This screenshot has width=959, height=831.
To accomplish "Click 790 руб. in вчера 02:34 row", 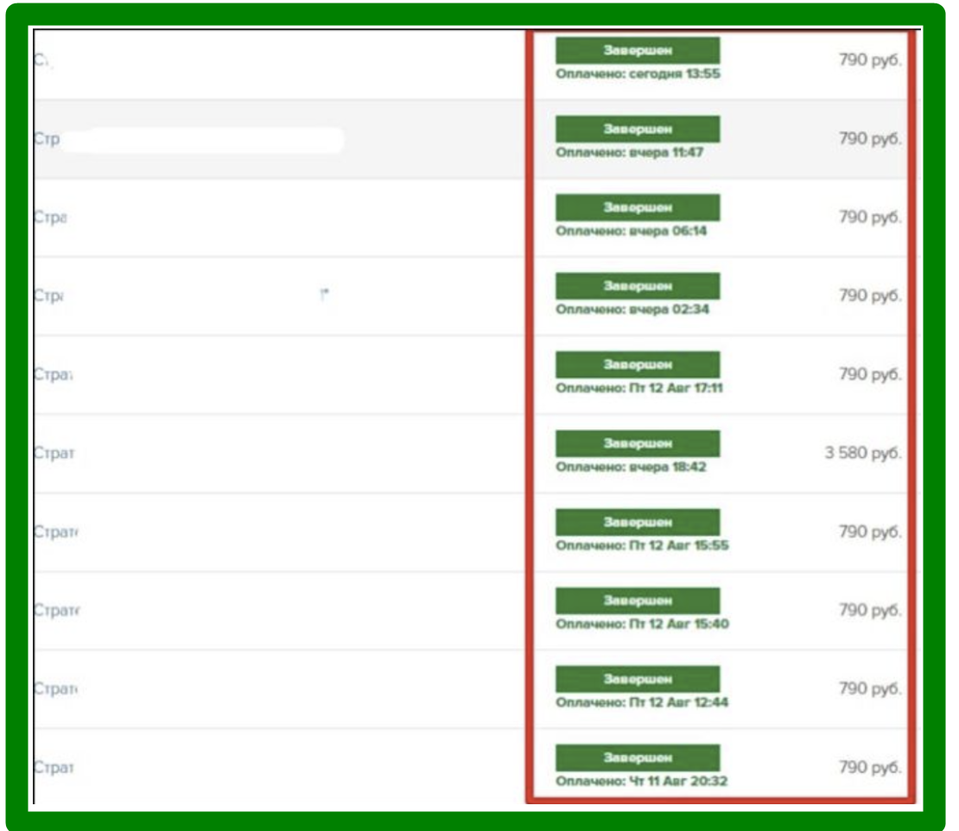I will (870, 296).
